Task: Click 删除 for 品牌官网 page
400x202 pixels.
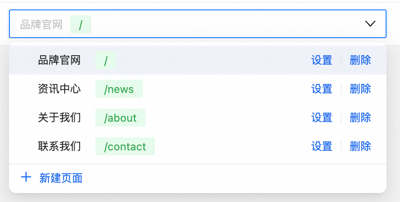Action: click(360, 60)
